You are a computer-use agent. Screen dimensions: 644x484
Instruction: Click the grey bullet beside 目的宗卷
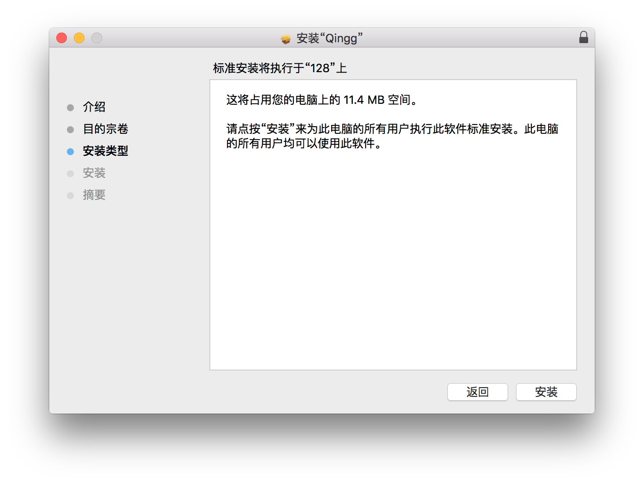(x=70, y=130)
